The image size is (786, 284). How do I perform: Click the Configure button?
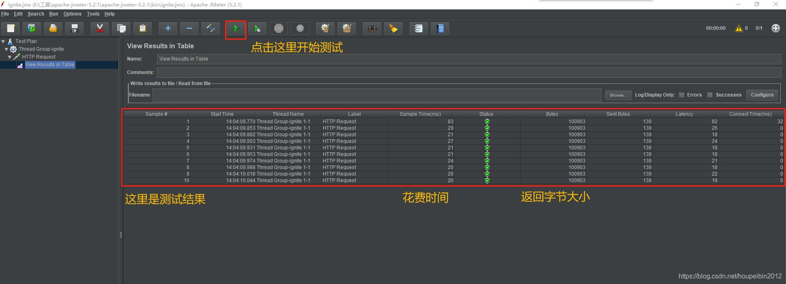pyautogui.click(x=762, y=95)
